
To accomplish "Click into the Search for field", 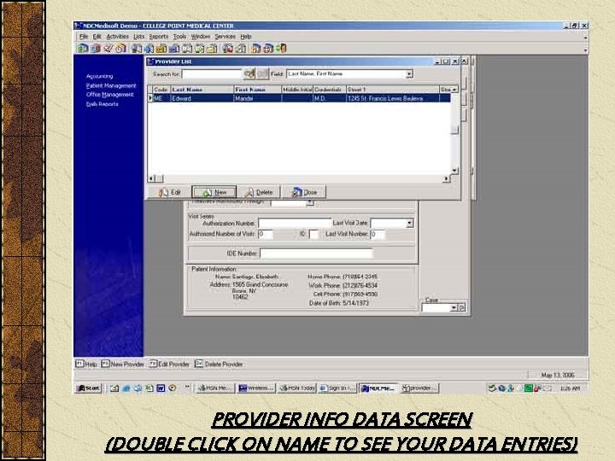I will point(212,73).
